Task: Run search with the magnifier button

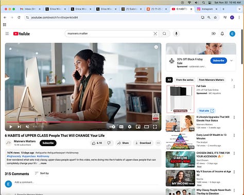Action: [164, 34]
